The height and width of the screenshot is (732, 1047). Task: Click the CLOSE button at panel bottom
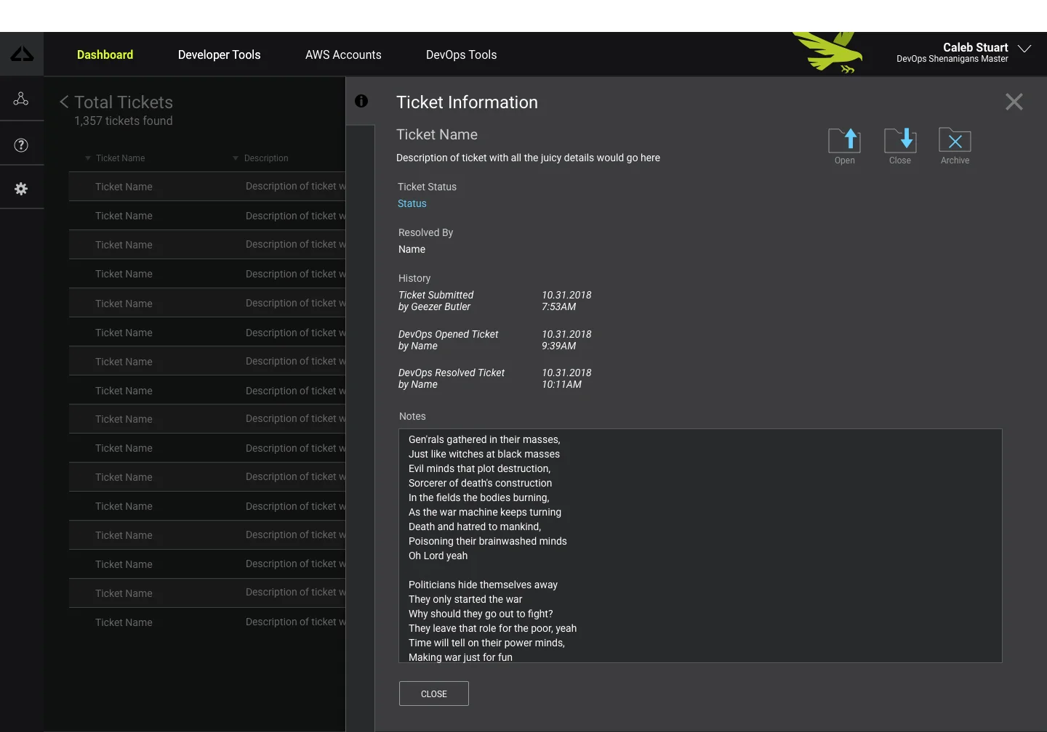pyautogui.click(x=434, y=694)
